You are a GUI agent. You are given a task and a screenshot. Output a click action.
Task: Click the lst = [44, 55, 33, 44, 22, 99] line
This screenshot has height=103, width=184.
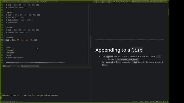pos(21,40)
